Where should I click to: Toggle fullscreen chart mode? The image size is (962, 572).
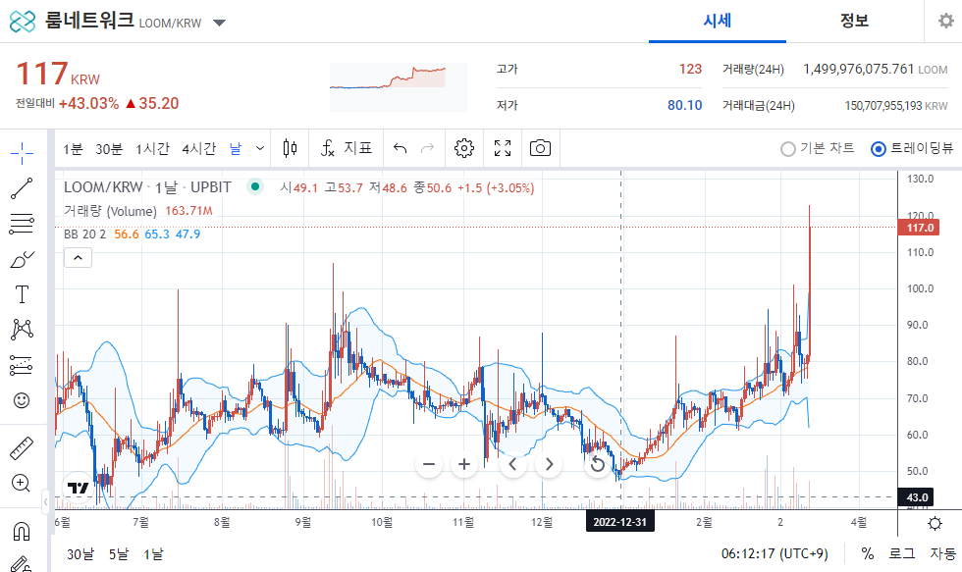coord(503,148)
